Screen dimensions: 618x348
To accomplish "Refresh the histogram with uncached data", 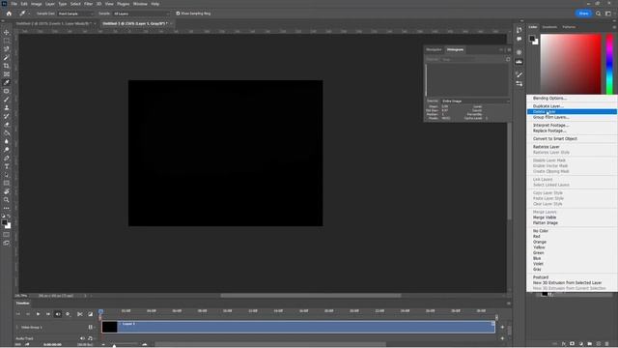I will pyautogui.click(x=508, y=59).
